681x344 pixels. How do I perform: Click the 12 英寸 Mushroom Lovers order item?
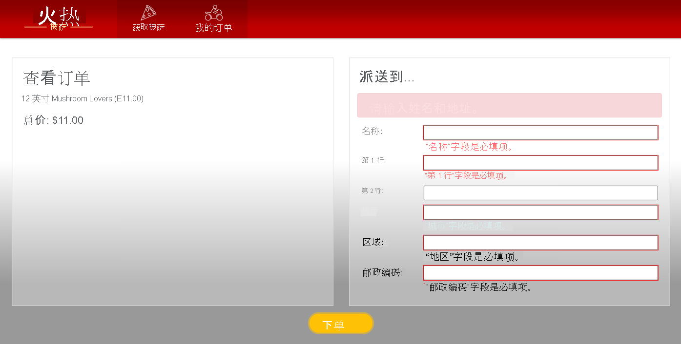[x=82, y=98]
